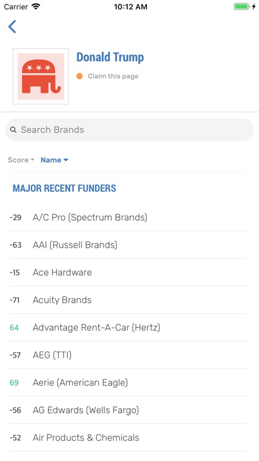Select AAI (Russell Brands) row
259x461 pixels.
coord(128,245)
